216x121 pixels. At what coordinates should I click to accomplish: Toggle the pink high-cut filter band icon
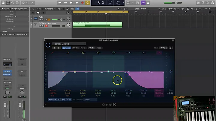pos(159,53)
